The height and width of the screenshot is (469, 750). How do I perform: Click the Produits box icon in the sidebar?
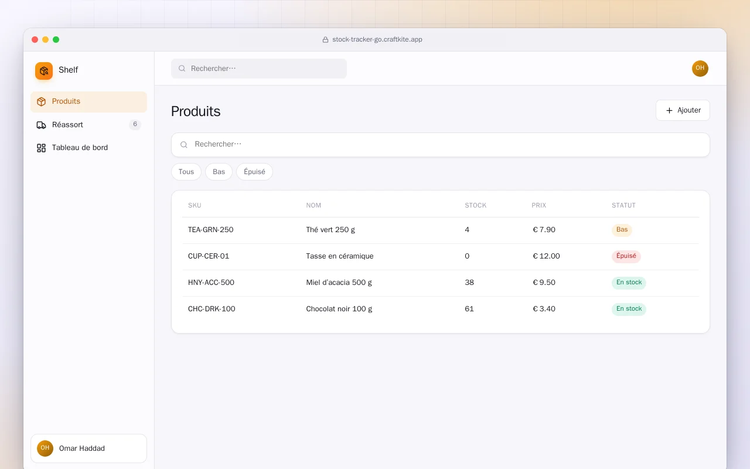click(x=41, y=101)
